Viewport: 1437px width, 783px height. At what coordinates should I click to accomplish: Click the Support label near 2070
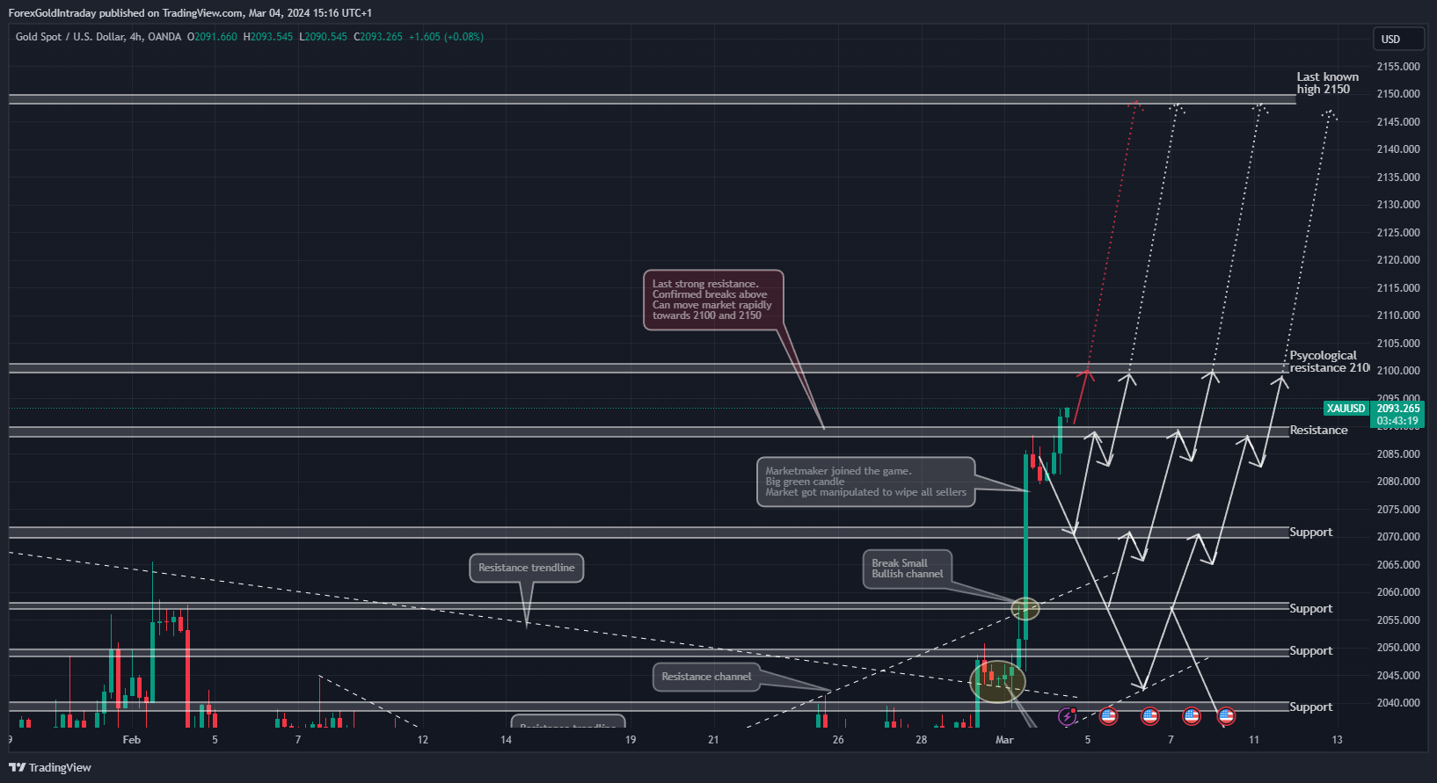1310,533
